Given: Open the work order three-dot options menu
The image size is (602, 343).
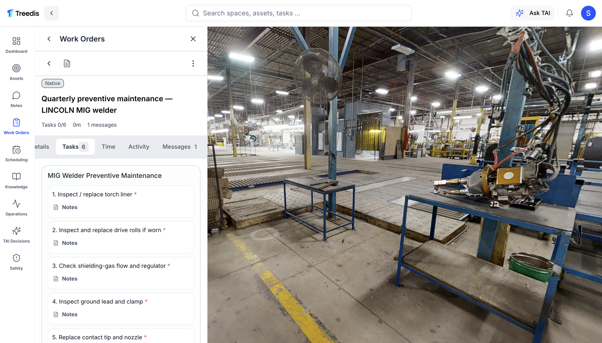Looking at the screenshot, I should pos(193,64).
